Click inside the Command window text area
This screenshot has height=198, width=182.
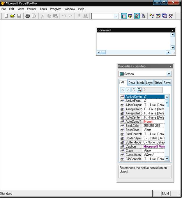tap(134, 41)
